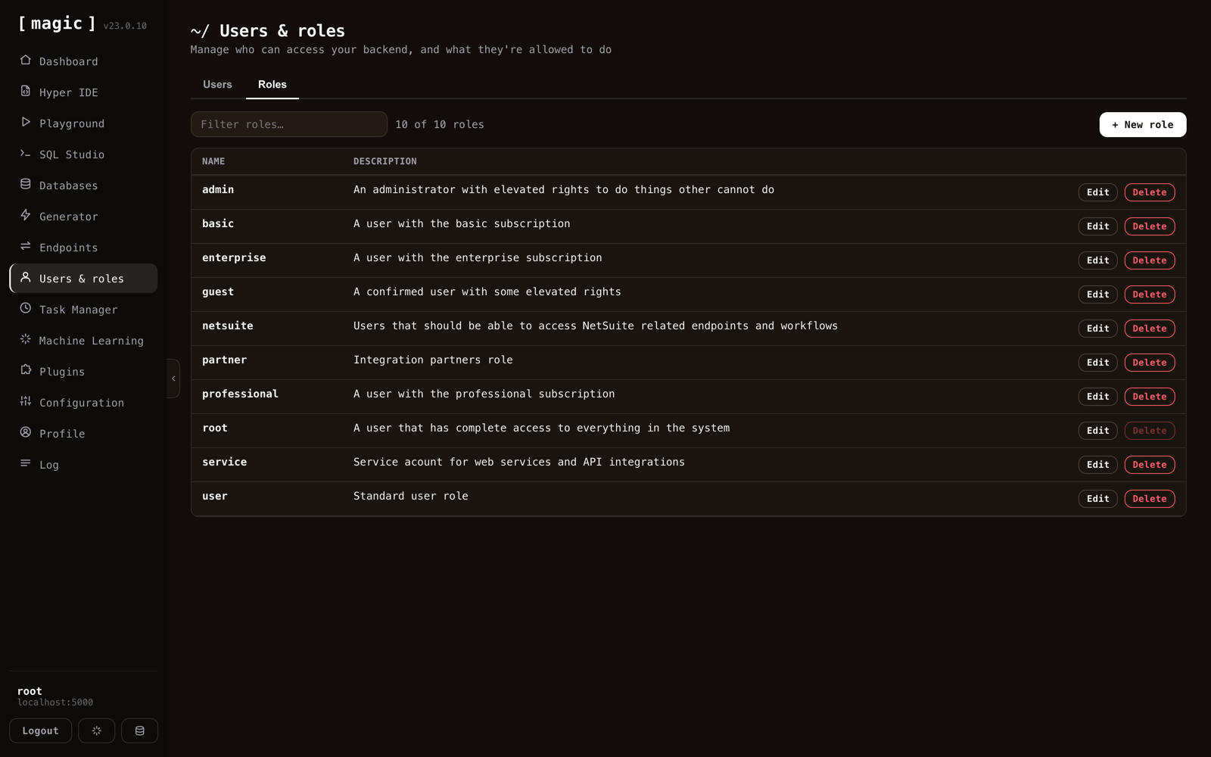This screenshot has width=1211, height=757.
Task: Click the localhost:5000 server text
Action: pos(55,702)
